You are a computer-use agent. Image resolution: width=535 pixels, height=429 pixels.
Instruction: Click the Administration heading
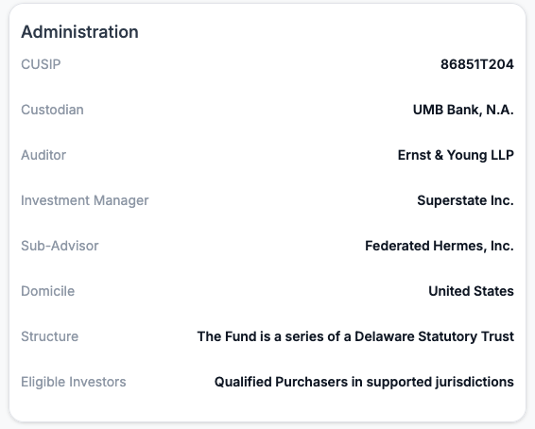[x=79, y=32]
